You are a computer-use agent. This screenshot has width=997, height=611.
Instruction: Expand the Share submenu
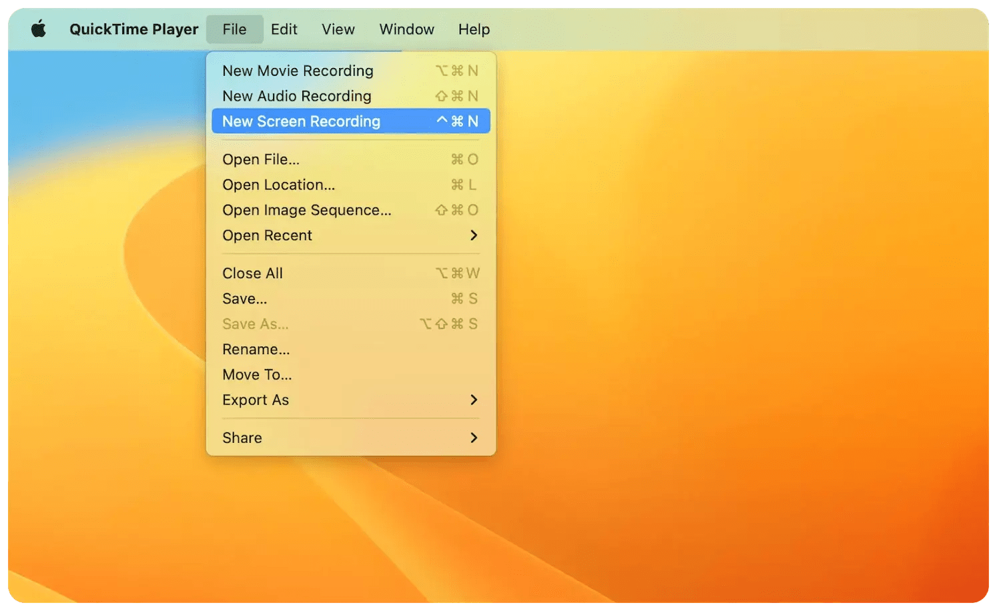242,438
